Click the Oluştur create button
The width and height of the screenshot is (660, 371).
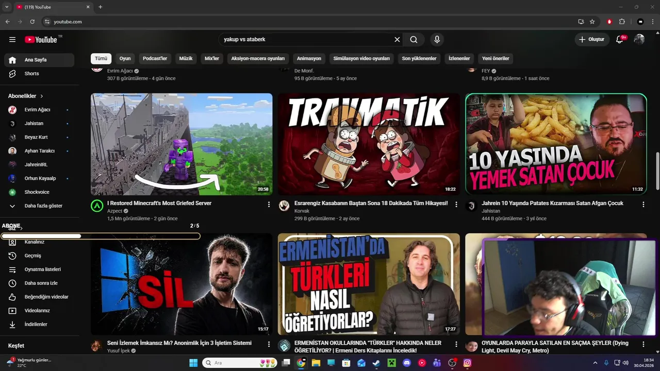tap(591, 40)
